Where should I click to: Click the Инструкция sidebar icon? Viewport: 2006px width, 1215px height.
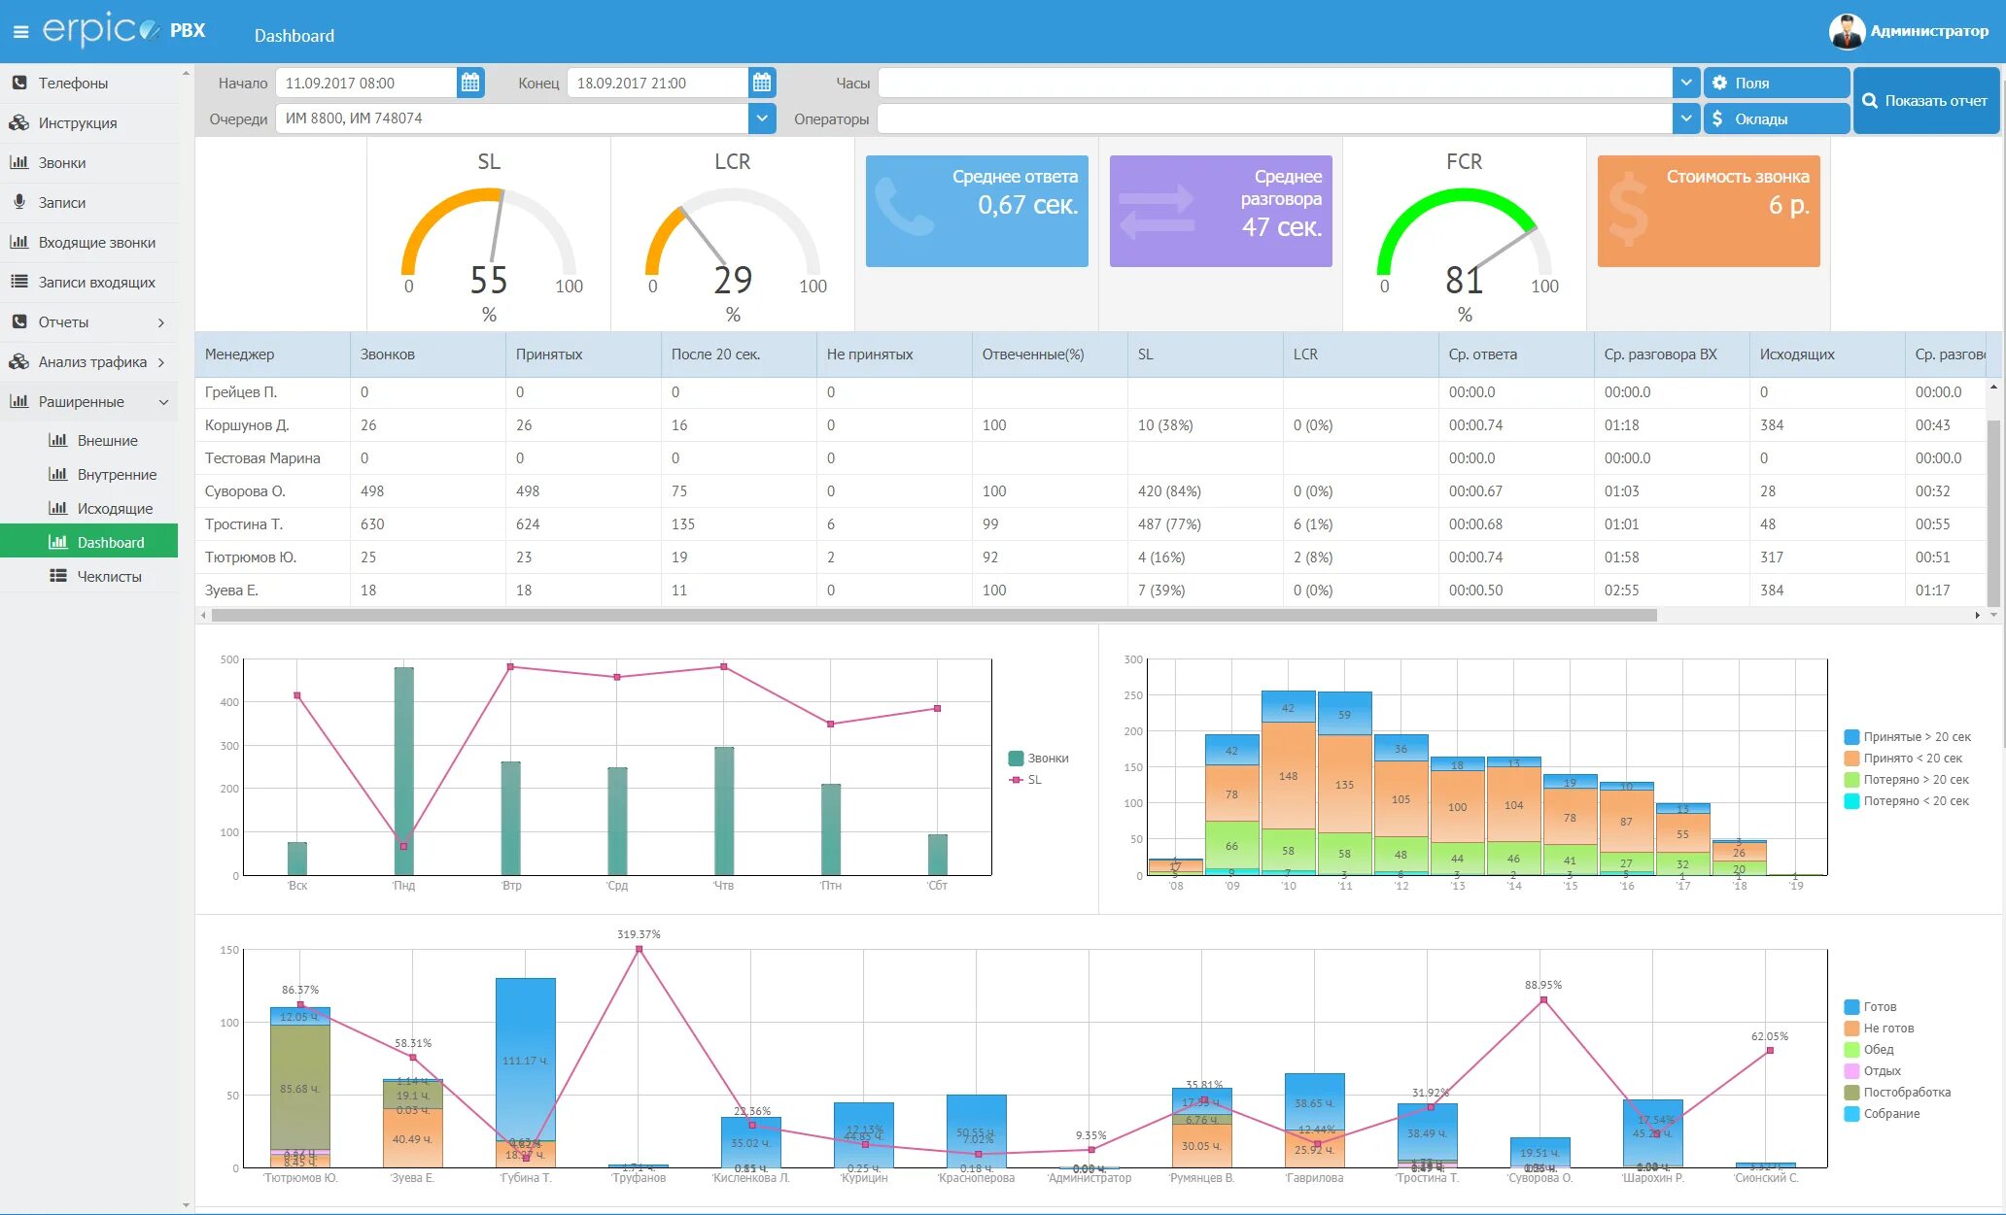click(x=19, y=122)
